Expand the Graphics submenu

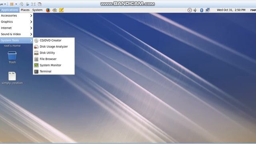16,22
